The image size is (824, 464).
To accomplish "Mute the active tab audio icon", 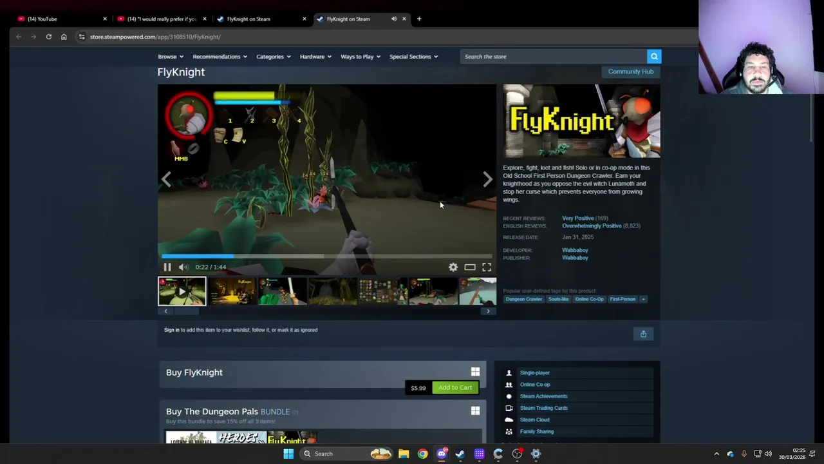I will click(394, 19).
